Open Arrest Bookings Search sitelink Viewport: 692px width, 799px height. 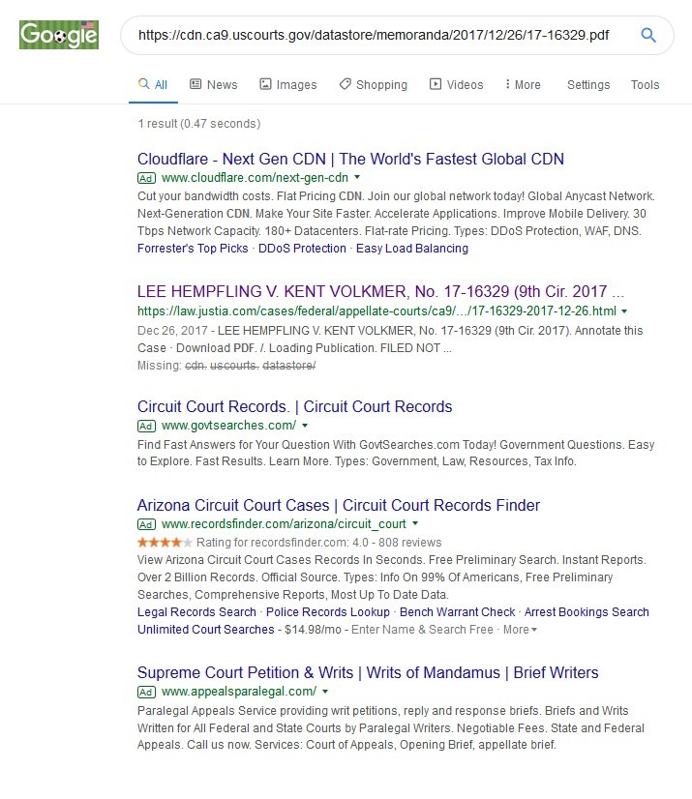coord(587,612)
